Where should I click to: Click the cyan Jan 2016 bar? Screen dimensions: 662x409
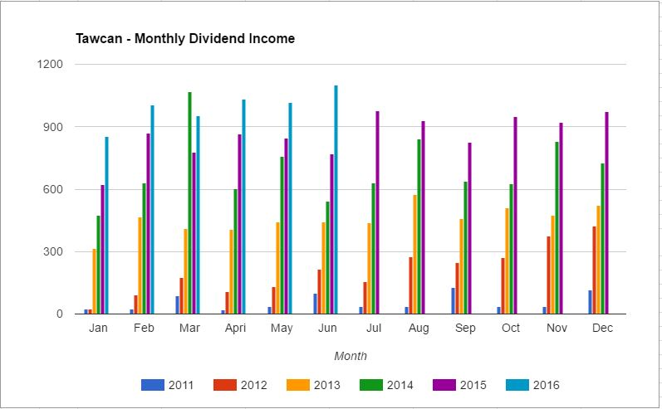106,226
